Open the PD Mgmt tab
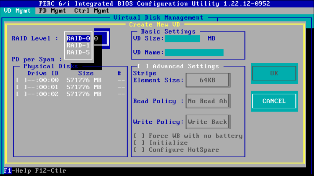Screen dimensions: 314x176 pyautogui.click(x=52, y=11)
